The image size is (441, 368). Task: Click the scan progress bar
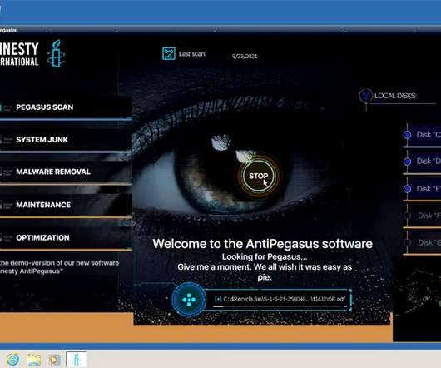tap(280, 306)
